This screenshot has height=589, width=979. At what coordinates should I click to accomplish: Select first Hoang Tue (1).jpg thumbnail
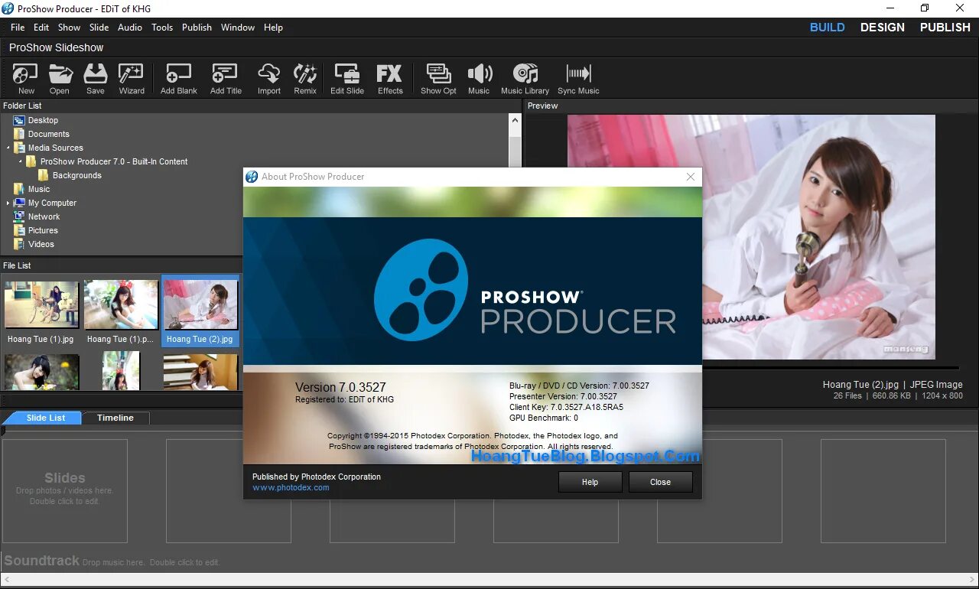(x=41, y=312)
